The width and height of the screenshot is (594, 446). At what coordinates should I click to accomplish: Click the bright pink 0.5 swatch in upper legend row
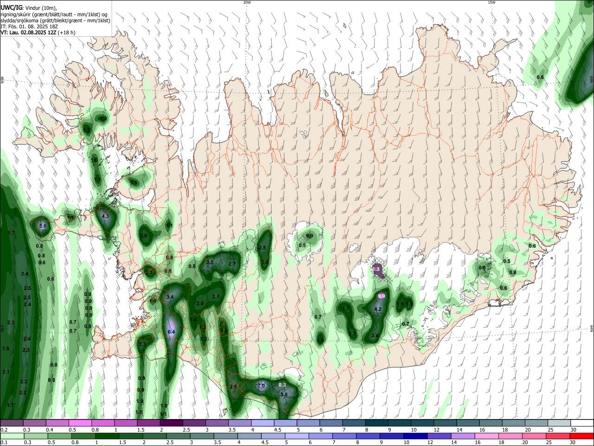click(x=80, y=423)
